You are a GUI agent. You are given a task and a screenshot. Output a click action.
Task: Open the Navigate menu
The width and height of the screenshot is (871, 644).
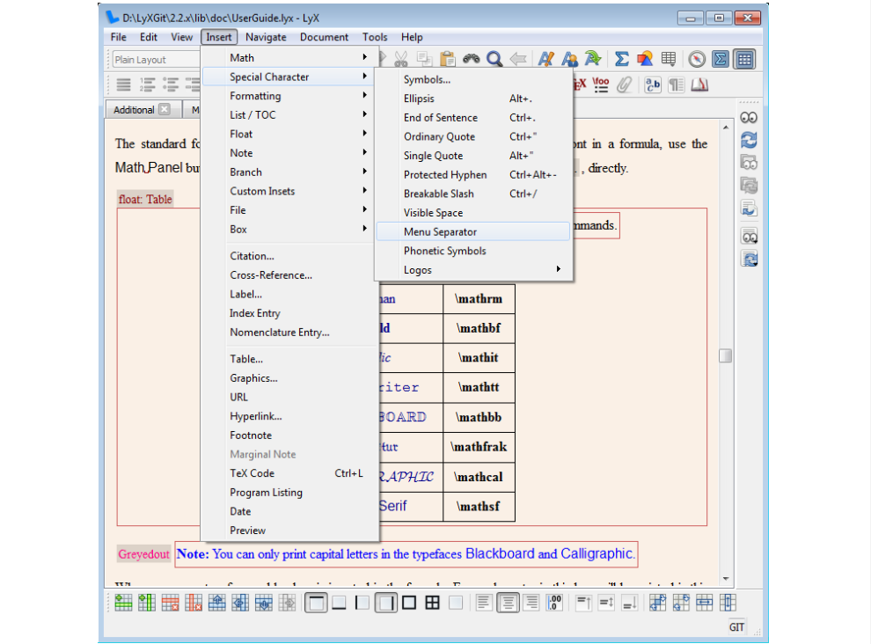click(x=266, y=37)
